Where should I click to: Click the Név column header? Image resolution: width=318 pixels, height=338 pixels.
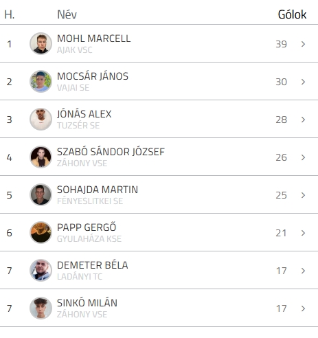pyautogui.click(x=67, y=14)
